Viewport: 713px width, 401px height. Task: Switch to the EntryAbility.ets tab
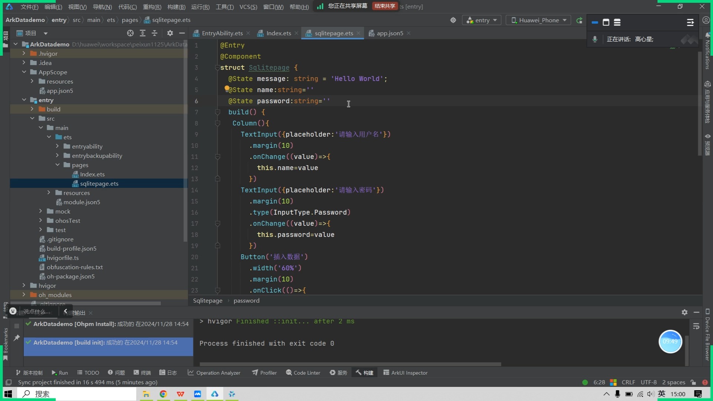[x=222, y=33]
